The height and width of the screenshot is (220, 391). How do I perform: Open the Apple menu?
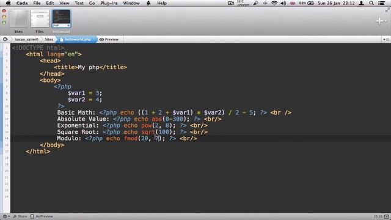coord(8,3)
